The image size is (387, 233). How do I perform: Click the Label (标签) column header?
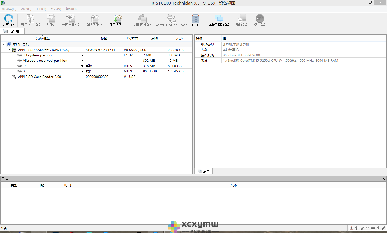(x=104, y=38)
